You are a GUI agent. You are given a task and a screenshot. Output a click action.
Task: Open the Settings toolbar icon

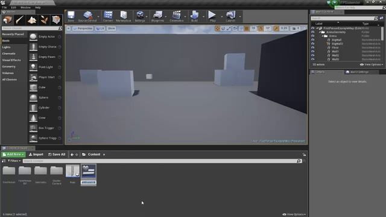click(140, 16)
